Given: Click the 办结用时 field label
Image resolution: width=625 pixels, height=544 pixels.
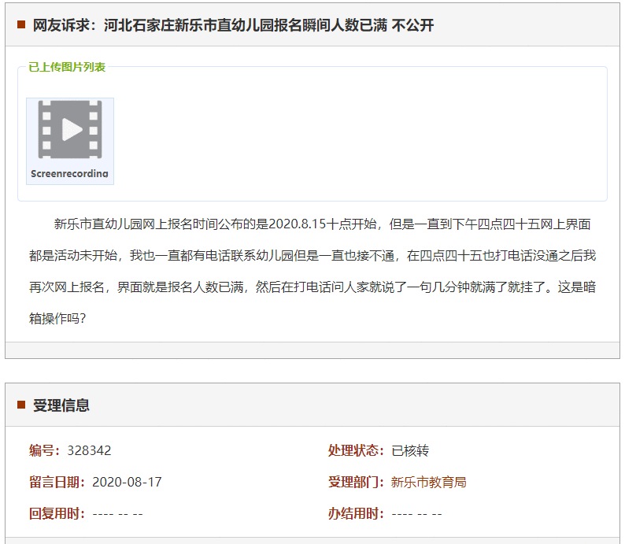Looking at the screenshot, I should pyautogui.click(x=356, y=513).
